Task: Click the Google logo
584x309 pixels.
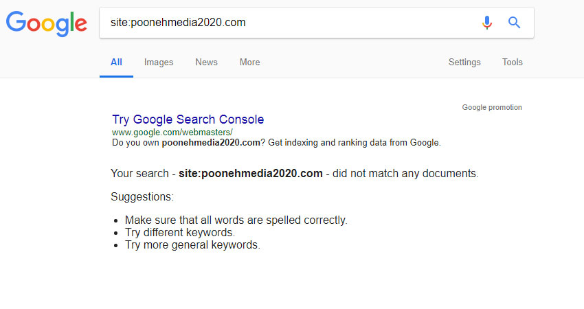Action: [47, 23]
